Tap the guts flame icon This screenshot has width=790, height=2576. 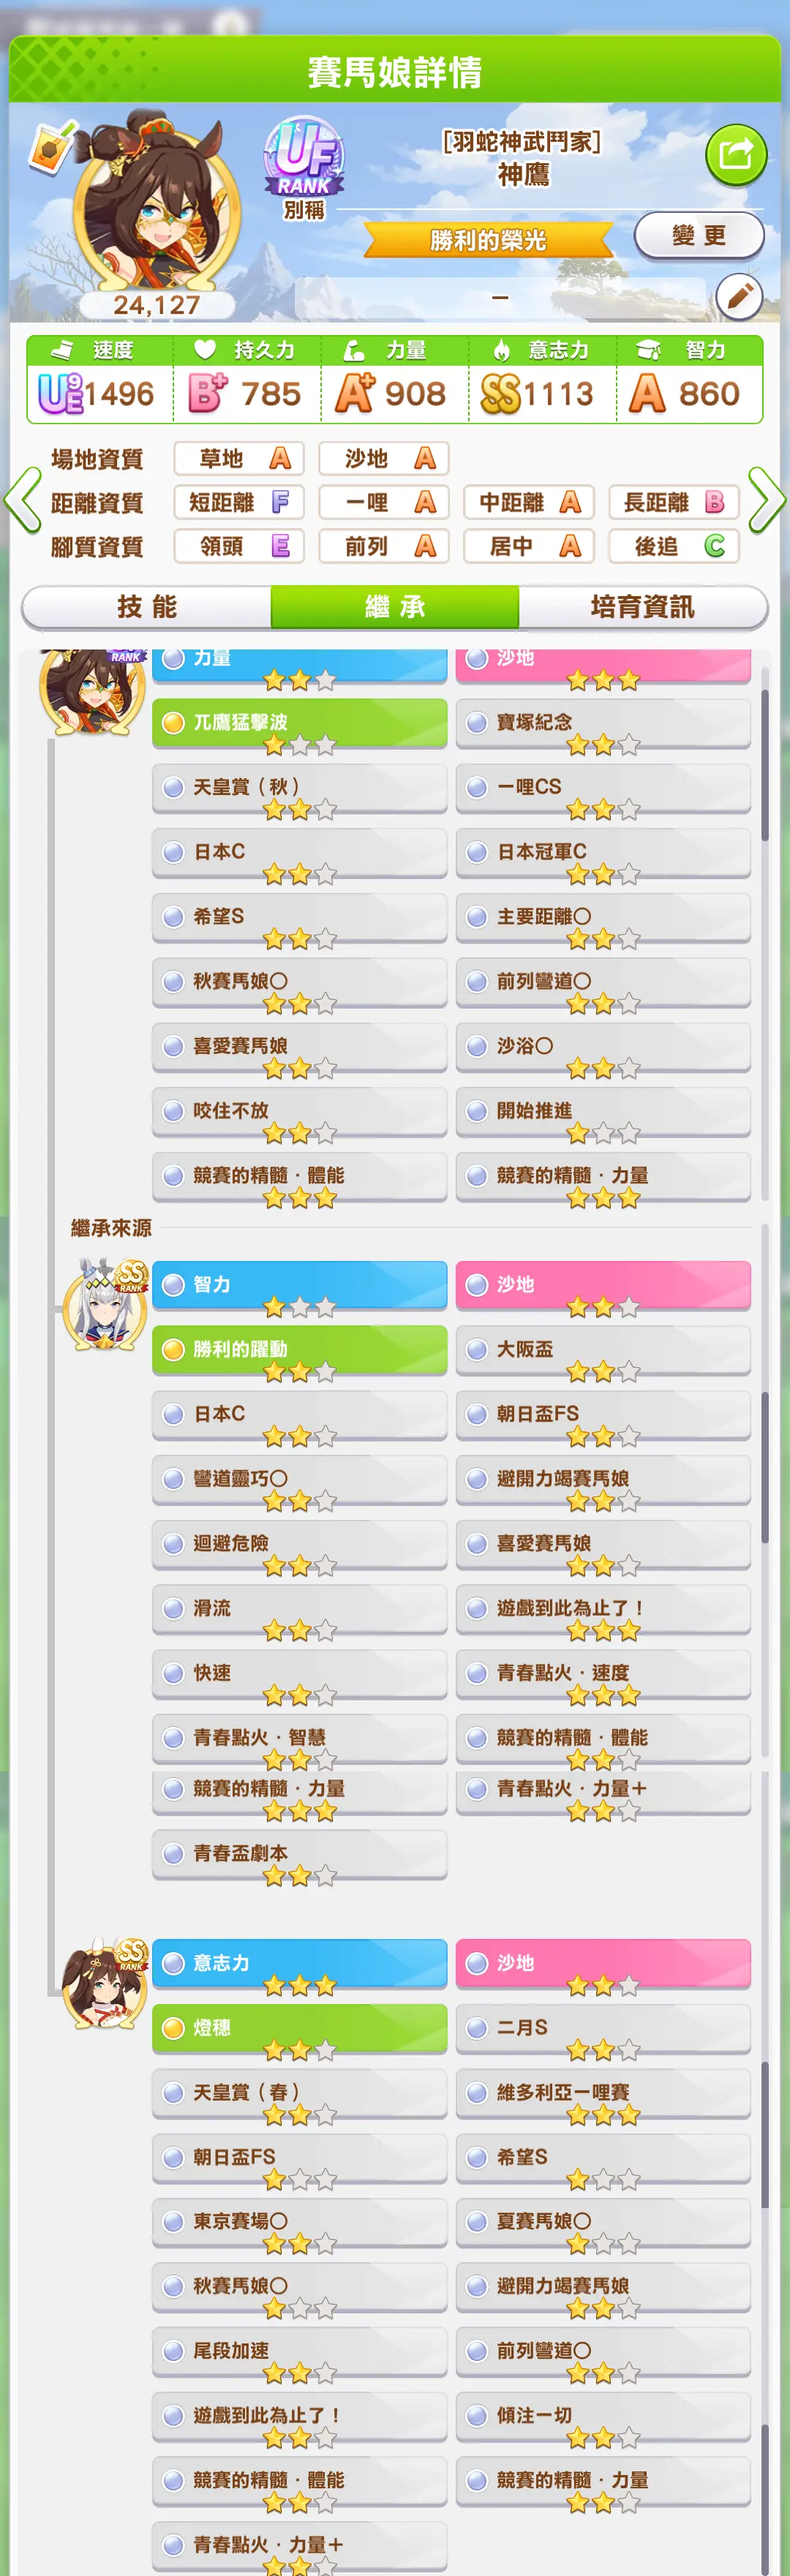pyautogui.click(x=501, y=350)
